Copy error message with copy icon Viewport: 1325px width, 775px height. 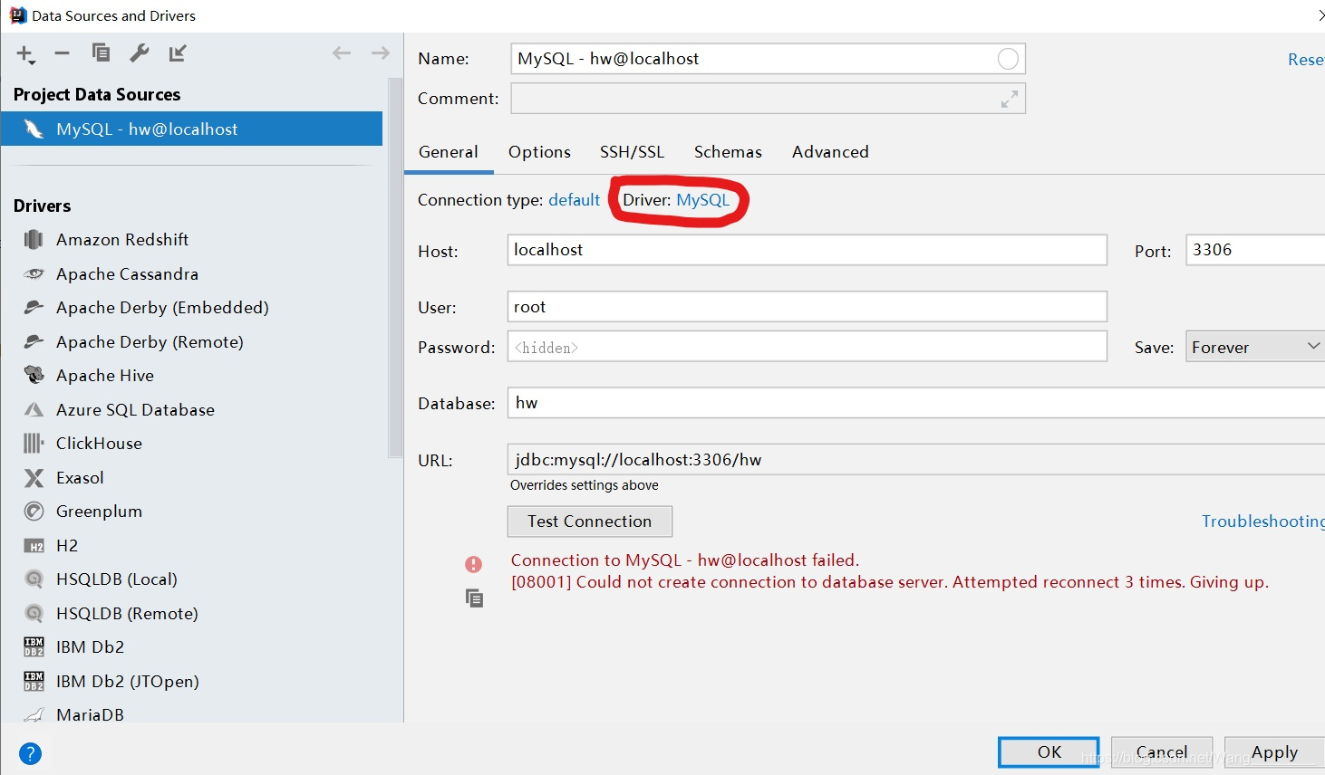(x=474, y=598)
